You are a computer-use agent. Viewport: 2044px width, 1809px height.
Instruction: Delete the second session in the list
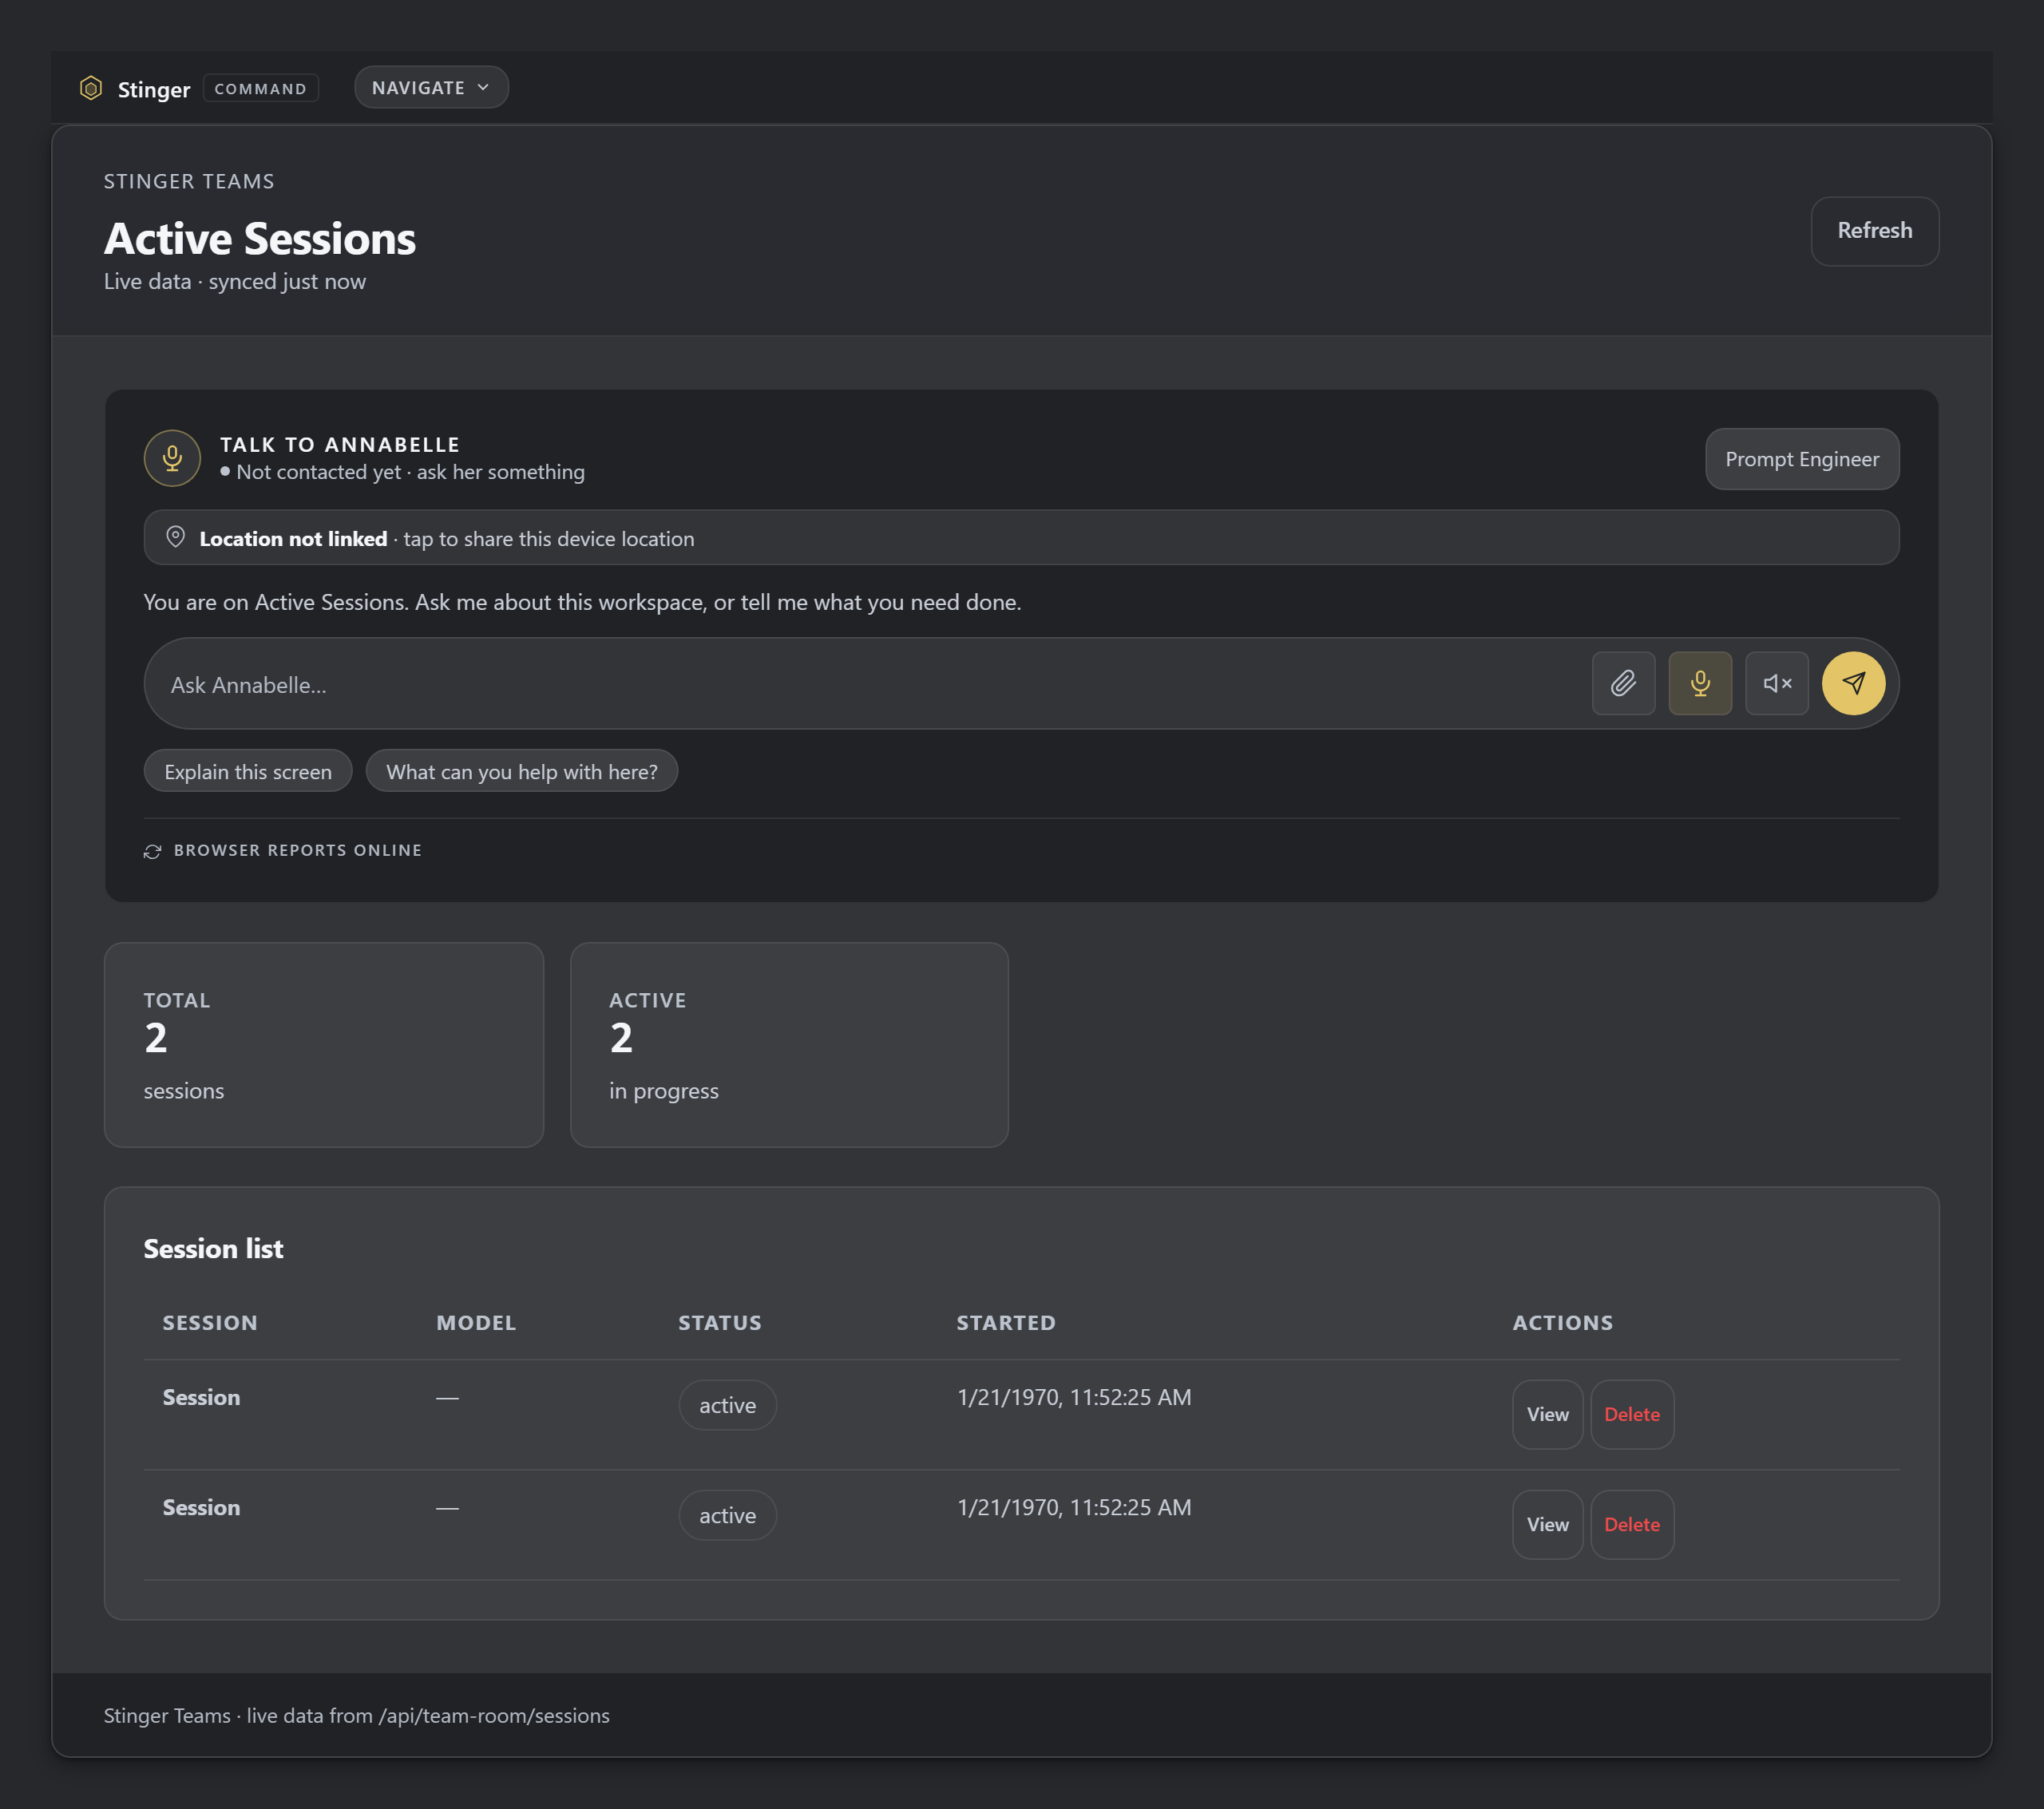point(1632,1525)
